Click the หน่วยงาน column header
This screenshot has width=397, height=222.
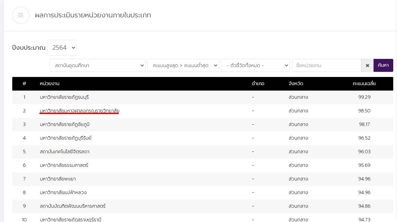click(50, 84)
